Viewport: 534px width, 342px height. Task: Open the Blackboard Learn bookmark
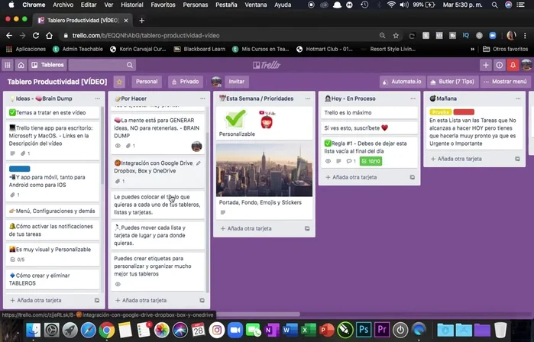pos(200,49)
